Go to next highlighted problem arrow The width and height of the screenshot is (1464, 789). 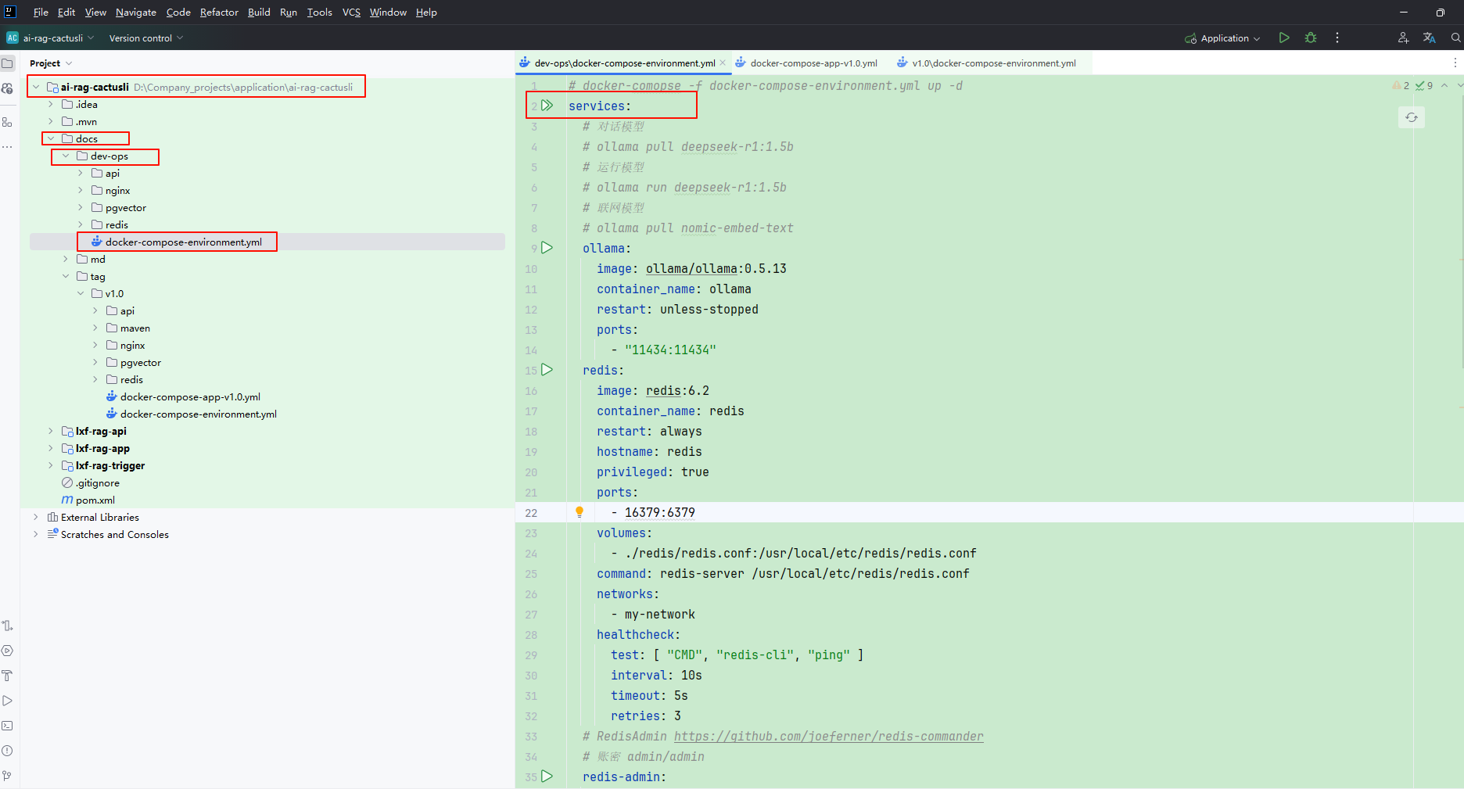click(1460, 85)
